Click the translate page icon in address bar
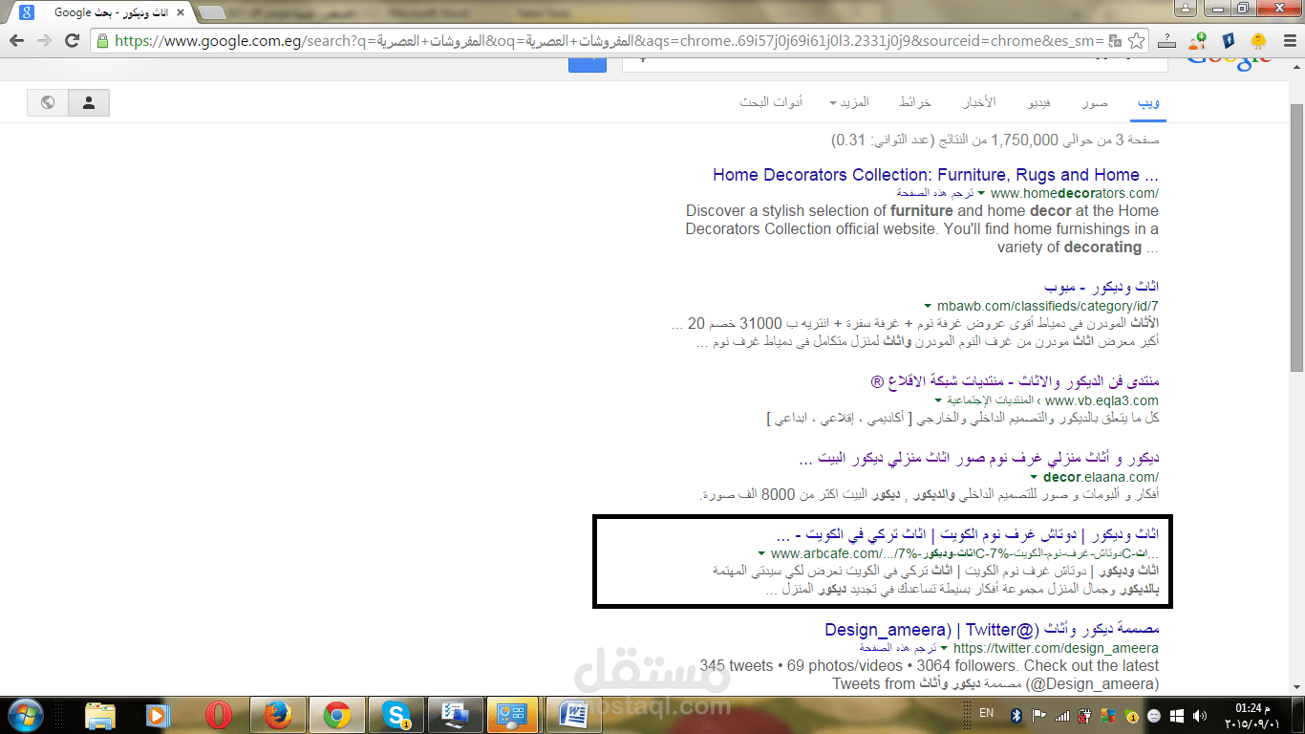The image size is (1305, 734). coord(1115,41)
